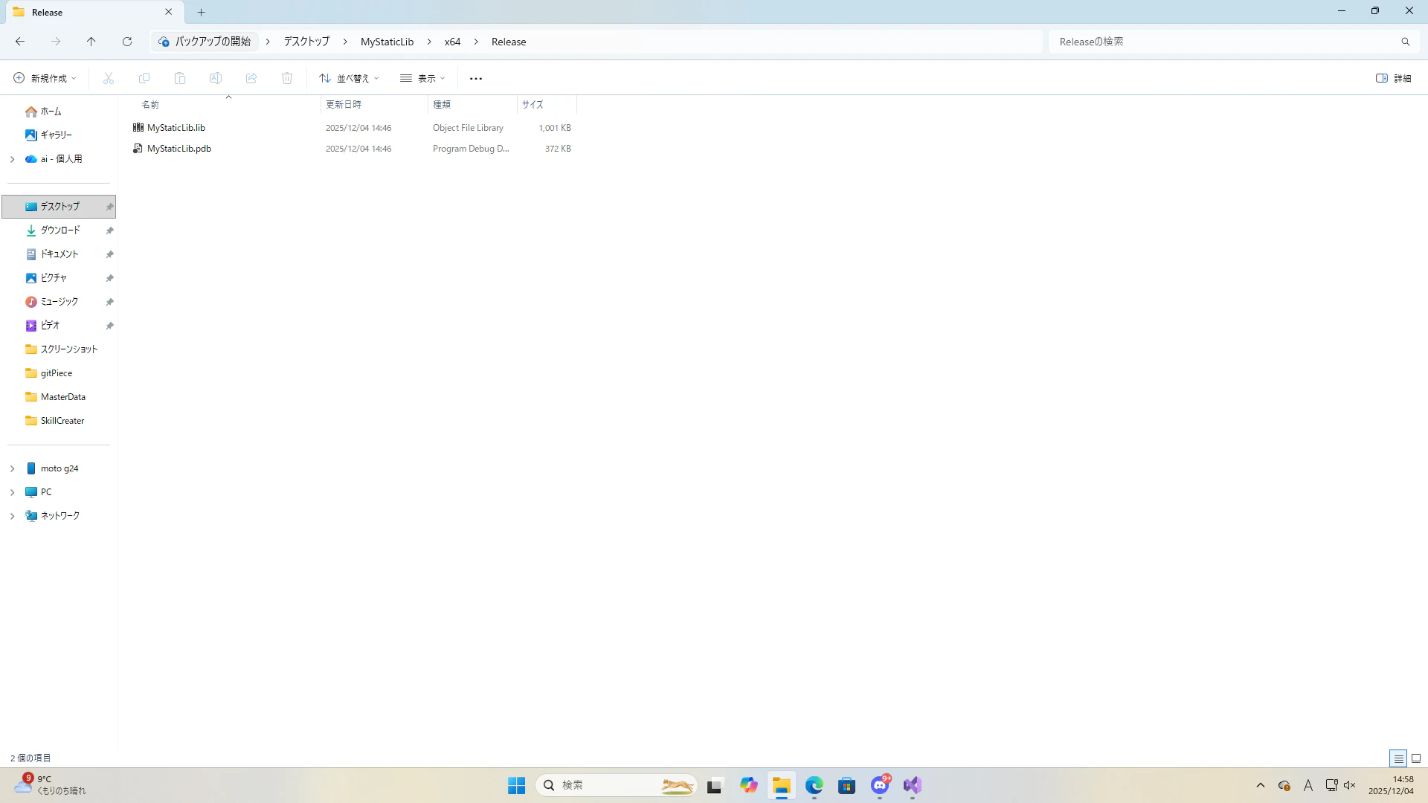Click the Refresh icon in navigation bar
Viewport: 1428px width, 803px height.
point(127,42)
